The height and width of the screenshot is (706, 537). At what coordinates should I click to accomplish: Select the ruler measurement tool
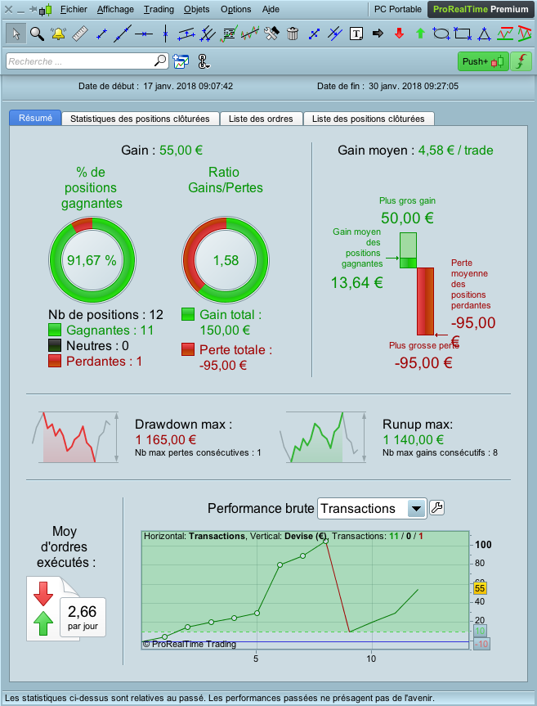[x=80, y=34]
